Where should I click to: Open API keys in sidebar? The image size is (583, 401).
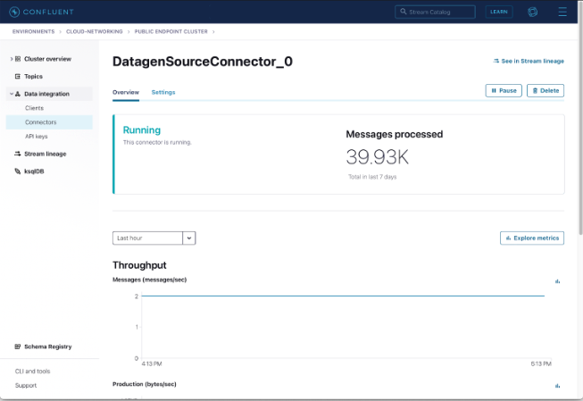(36, 136)
